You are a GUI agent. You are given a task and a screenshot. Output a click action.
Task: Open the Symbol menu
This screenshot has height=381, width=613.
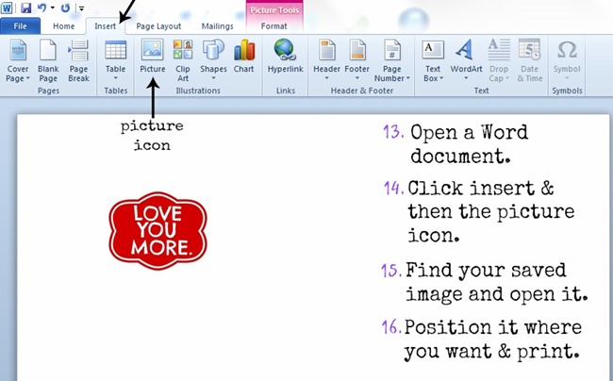click(x=567, y=59)
